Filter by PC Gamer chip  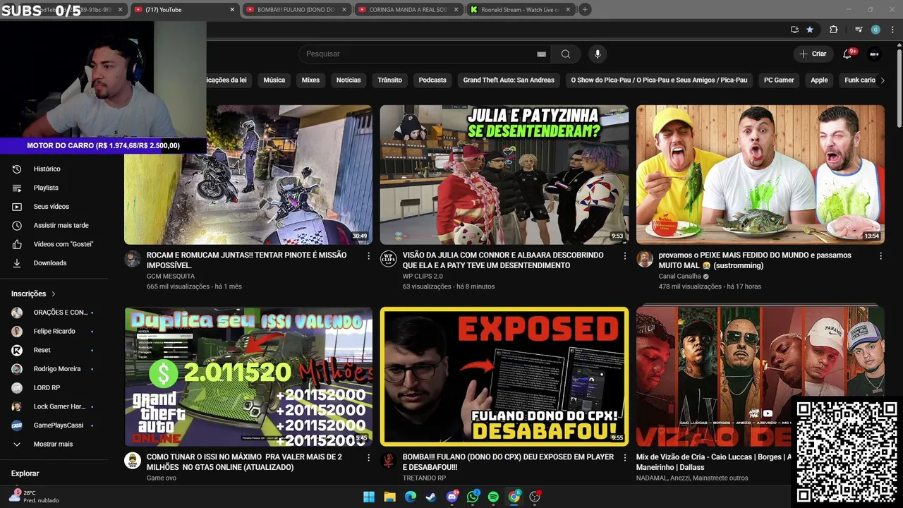pyautogui.click(x=779, y=80)
